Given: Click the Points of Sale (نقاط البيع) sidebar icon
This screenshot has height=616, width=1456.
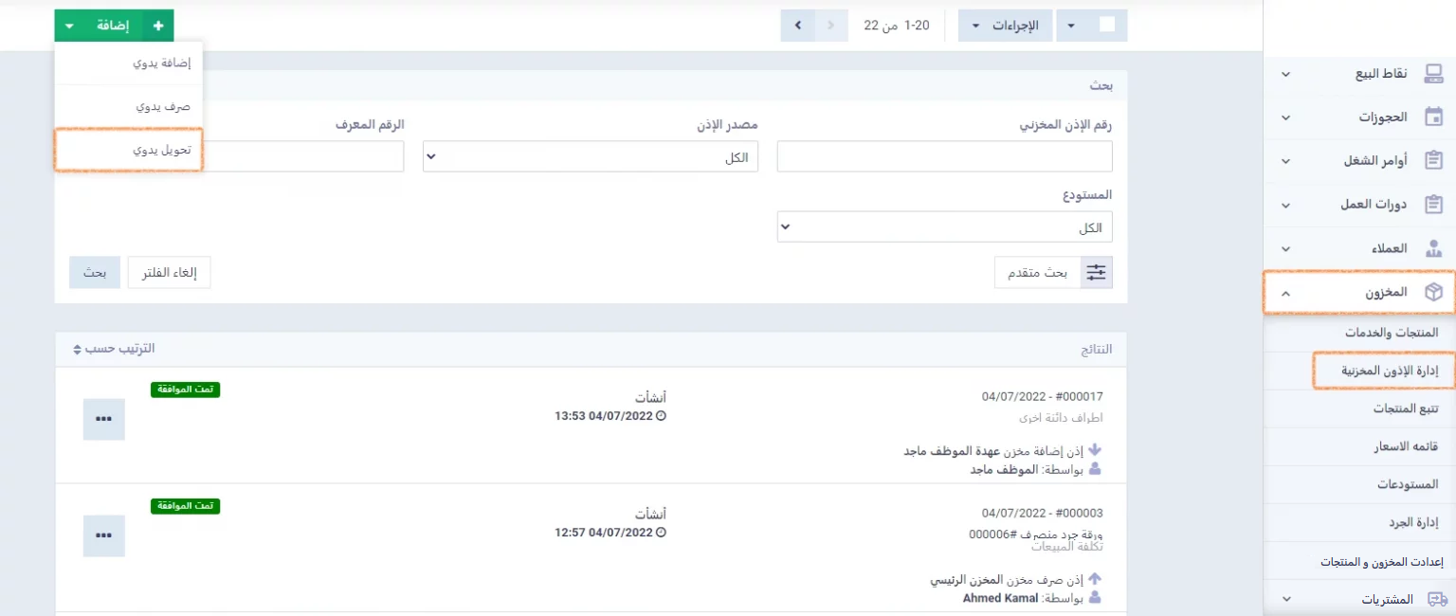Looking at the screenshot, I should click(x=1433, y=74).
